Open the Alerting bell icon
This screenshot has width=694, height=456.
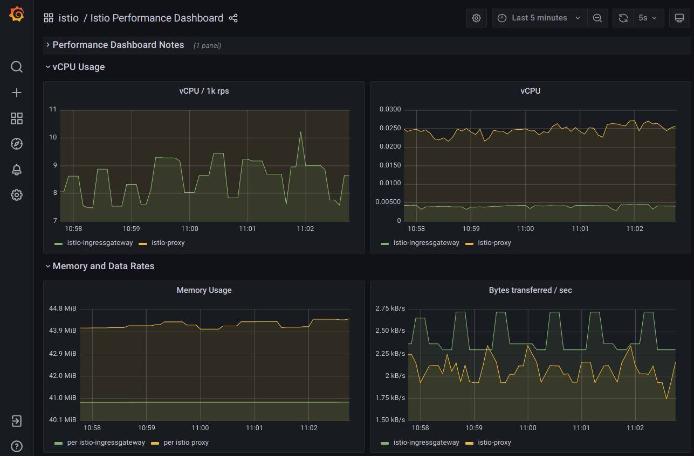(17, 170)
